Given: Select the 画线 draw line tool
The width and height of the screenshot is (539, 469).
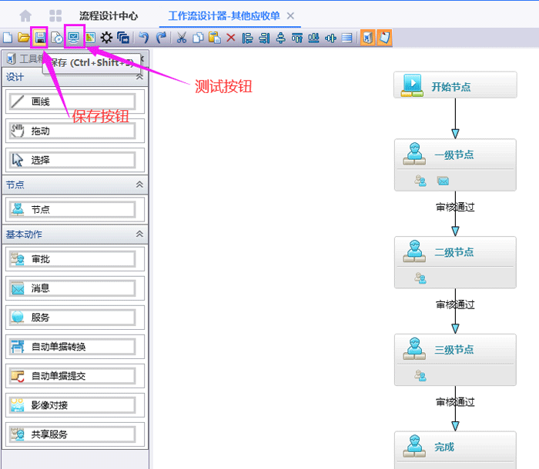Looking at the screenshot, I should [x=72, y=101].
